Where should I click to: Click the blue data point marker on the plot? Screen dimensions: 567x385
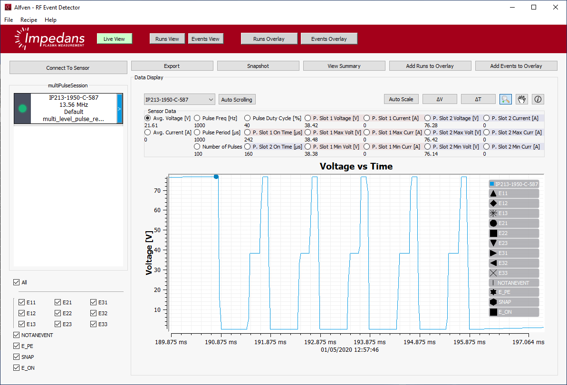(x=216, y=177)
